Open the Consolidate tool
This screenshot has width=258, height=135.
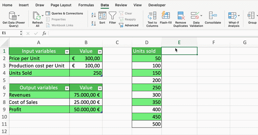point(213,15)
